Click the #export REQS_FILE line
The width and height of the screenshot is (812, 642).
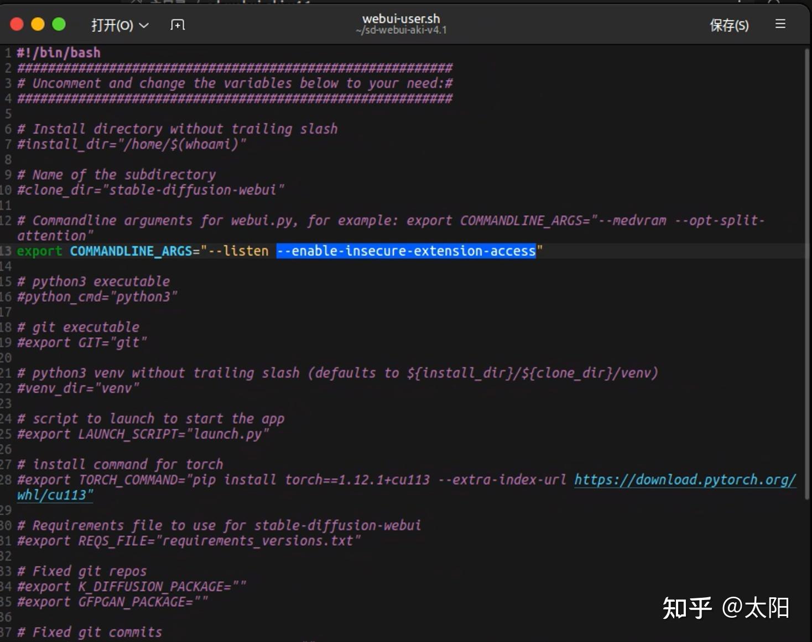coord(188,541)
